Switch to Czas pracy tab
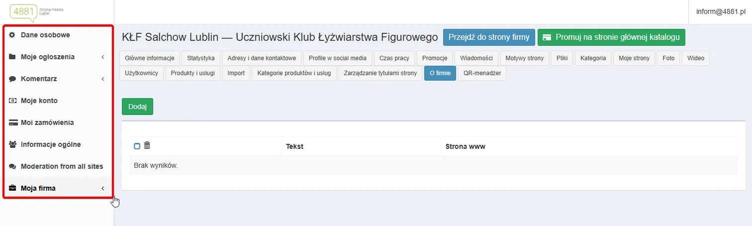This screenshot has width=752, height=226. pos(394,58)
